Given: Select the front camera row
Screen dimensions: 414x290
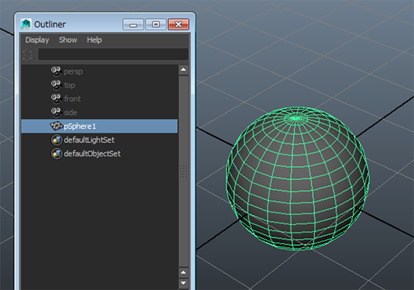Looking at the screenshot, I should pos(100,99).
